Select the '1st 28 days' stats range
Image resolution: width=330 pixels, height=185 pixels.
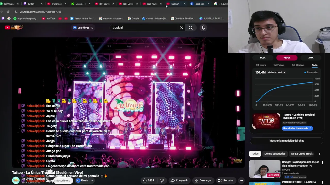click(298, 65)
